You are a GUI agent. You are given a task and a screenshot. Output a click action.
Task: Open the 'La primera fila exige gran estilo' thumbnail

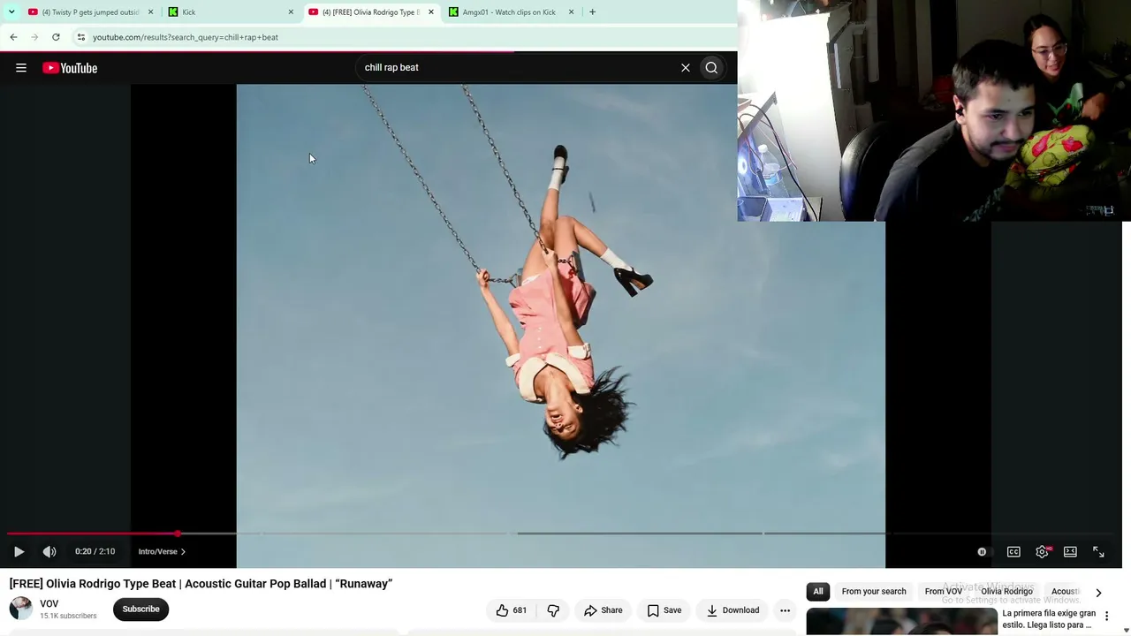[x=901, y=622]
